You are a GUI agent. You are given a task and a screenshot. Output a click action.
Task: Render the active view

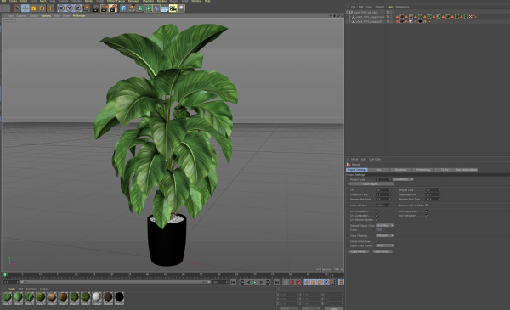[x=96, y=8]
